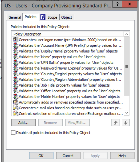Open the Object tab

pyautogui.click(x=67, y=17)
